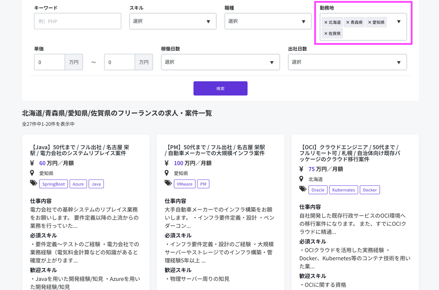439x290 pixels.
Task: Click the yen icon on PM card
Action: click(x=167, y=163)
